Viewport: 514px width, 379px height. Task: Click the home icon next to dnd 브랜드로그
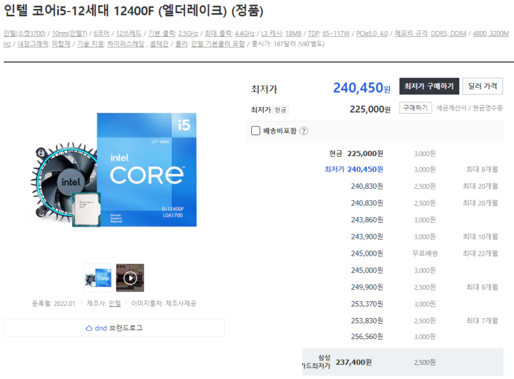[x=89, y=328]
